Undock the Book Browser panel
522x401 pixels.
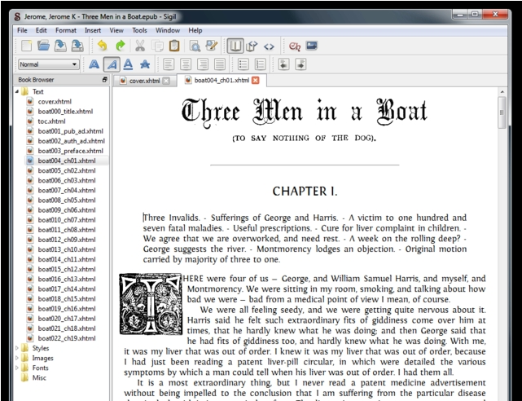click(104, 80)
